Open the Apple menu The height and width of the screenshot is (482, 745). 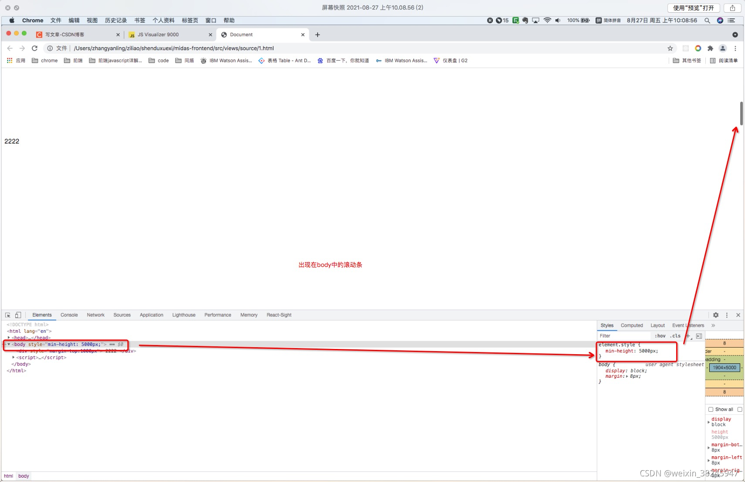click(12, 21)
